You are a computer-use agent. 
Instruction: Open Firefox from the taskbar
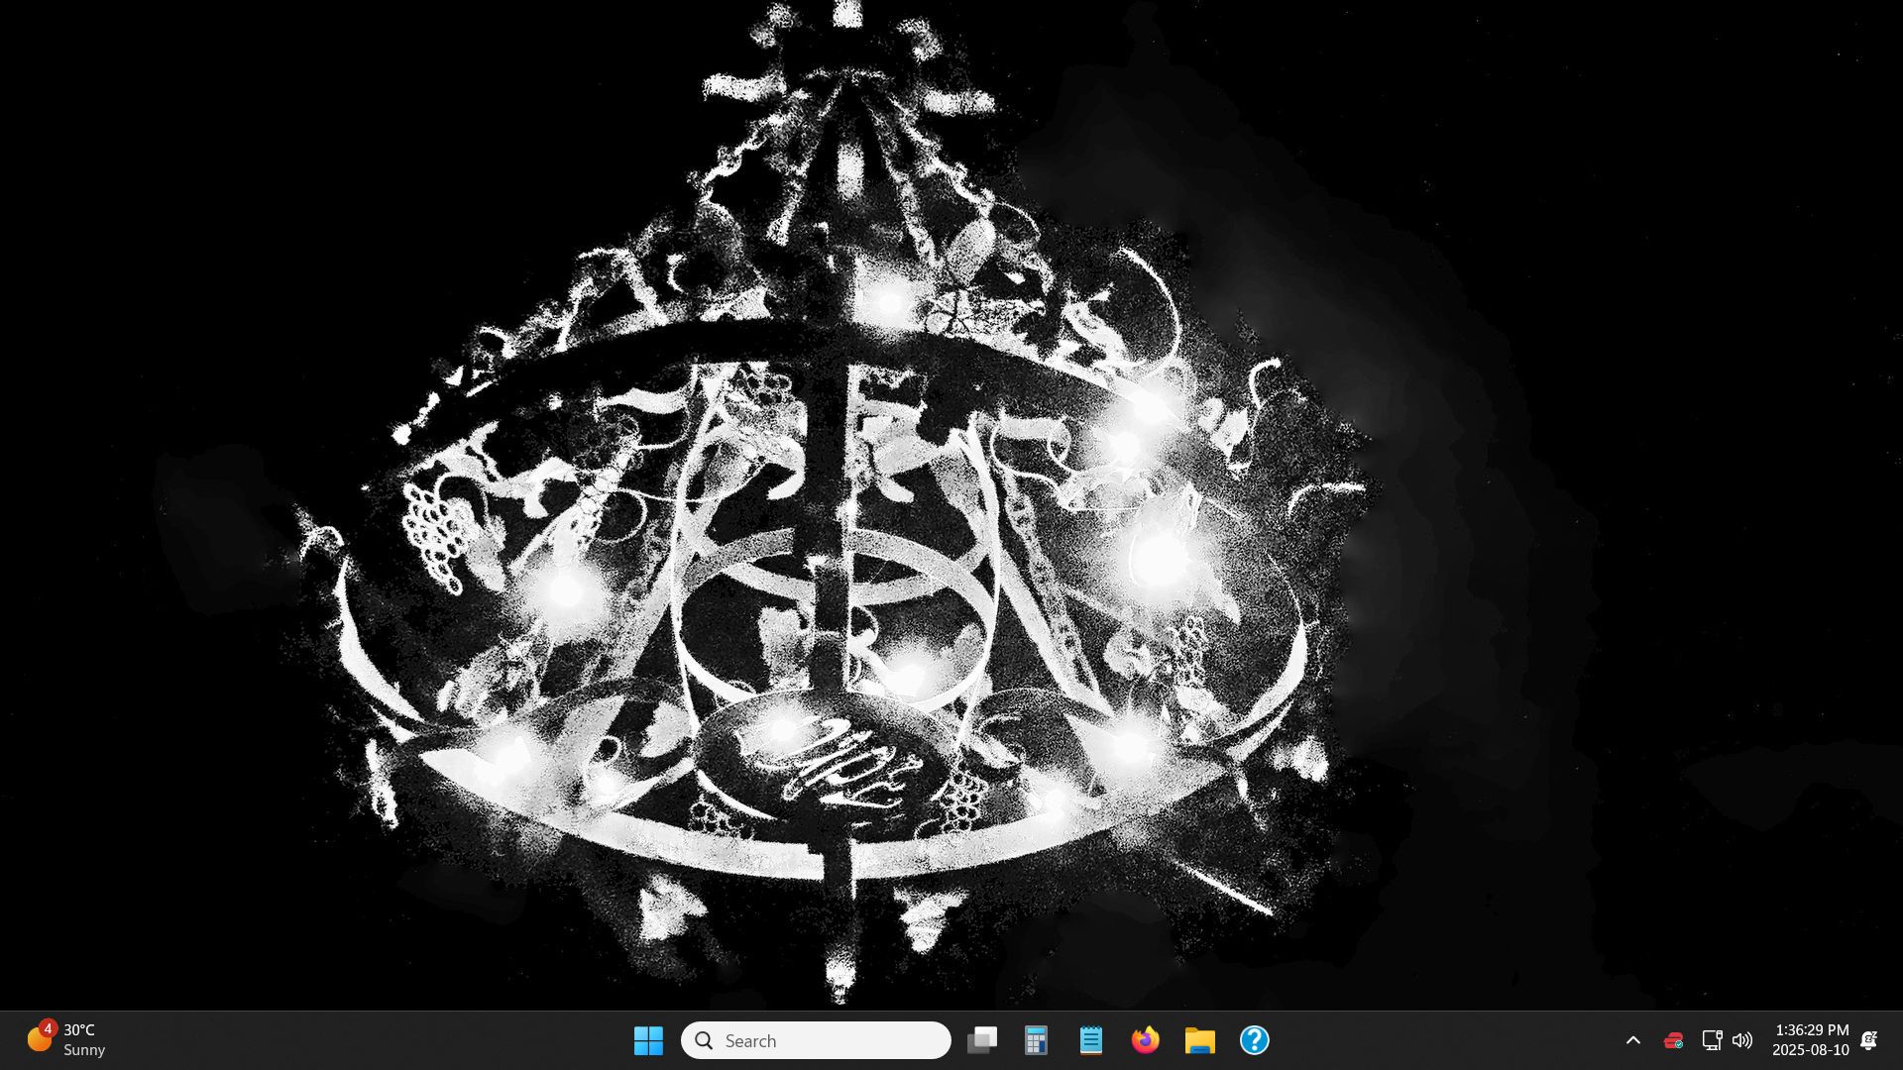pyautogui.click(x=1145, y=1041)
